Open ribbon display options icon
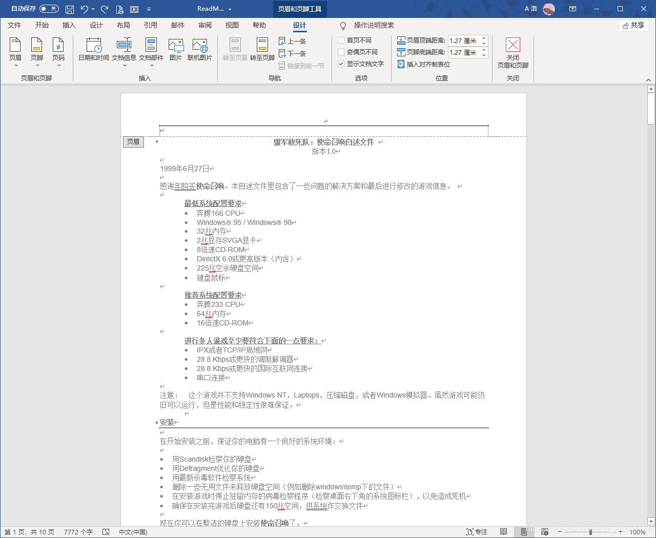656x538 pixels. pos(573,9)
